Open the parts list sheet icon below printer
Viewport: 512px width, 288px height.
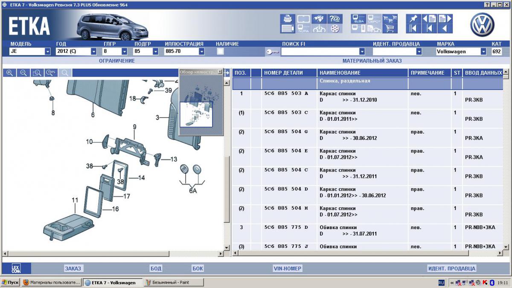(x=288, y=29)
